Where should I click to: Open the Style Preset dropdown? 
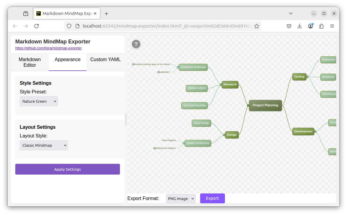coord(39,101)
